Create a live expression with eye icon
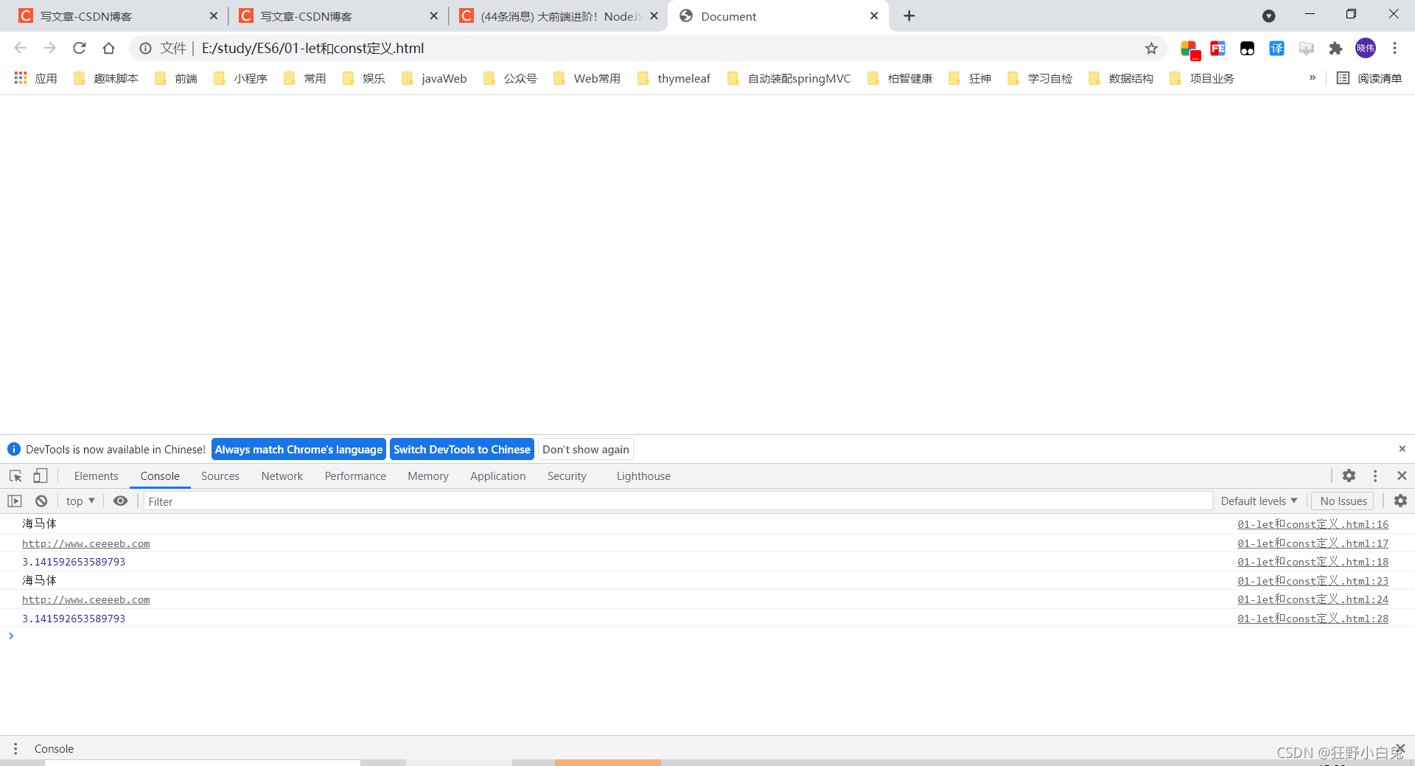This screenshot has height=766, width=1415. click(121, 501)
